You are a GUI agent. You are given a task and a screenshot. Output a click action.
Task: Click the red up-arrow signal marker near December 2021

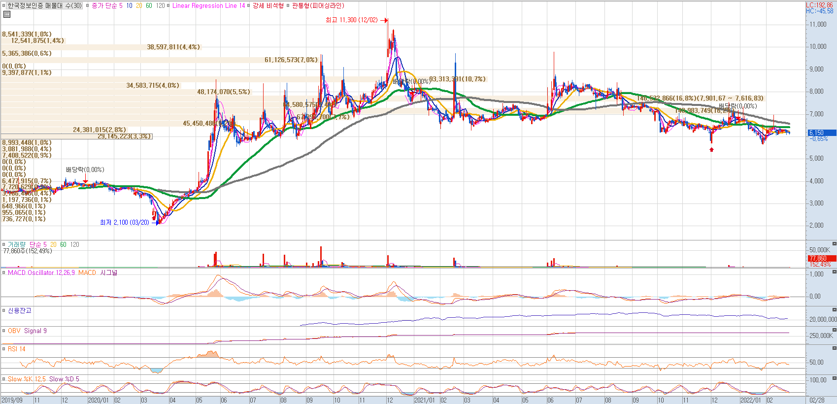coord(711,149)
